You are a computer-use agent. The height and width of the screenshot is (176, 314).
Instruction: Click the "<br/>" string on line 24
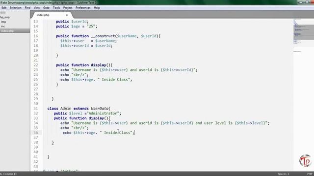pyautogui.click(x=78, y=75)
